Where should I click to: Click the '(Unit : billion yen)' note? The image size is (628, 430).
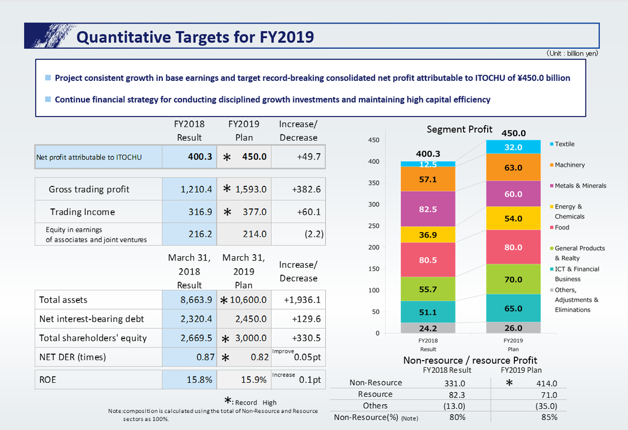pyautogui.click(x=572, y=53)
